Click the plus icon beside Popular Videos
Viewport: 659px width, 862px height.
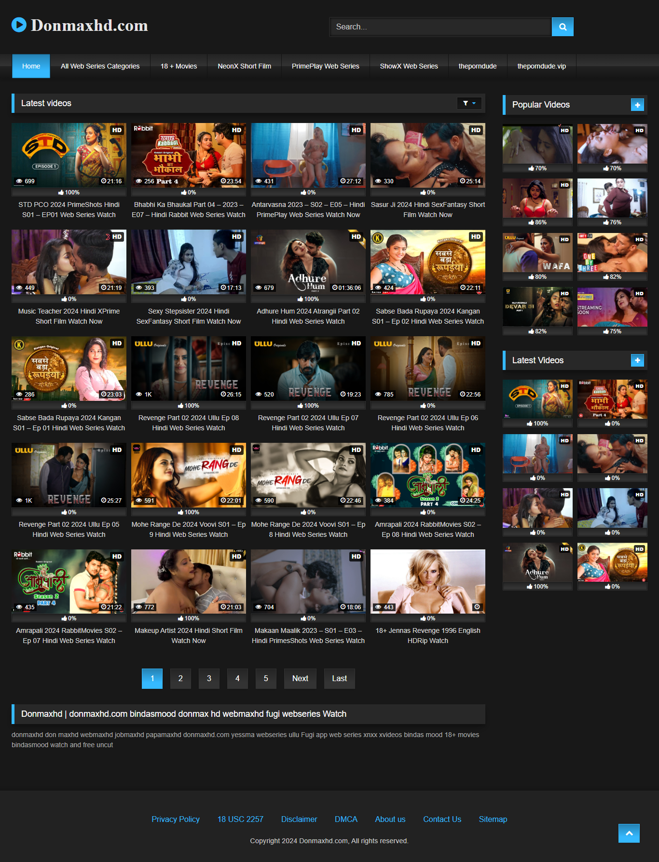(637, 105)
